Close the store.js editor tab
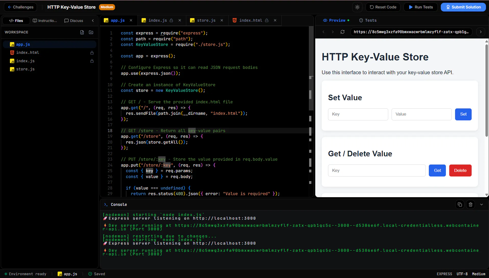Viewport: 489px width, 278px height. point(222,20)
